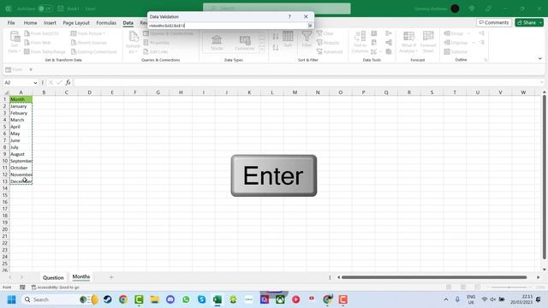Select From Table/Range in ribbon

45,51
